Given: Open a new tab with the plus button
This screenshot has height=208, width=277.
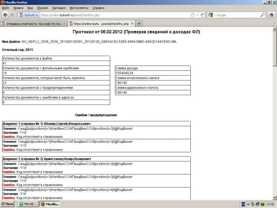Looking at the screenshot, I should [x=139, y=23].
